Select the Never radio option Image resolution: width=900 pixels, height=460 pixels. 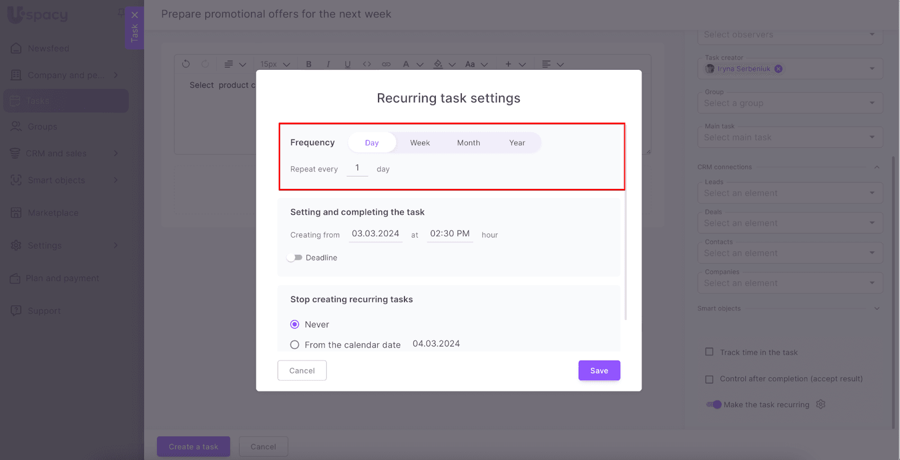pyautogui.click(x=295, y=324)
